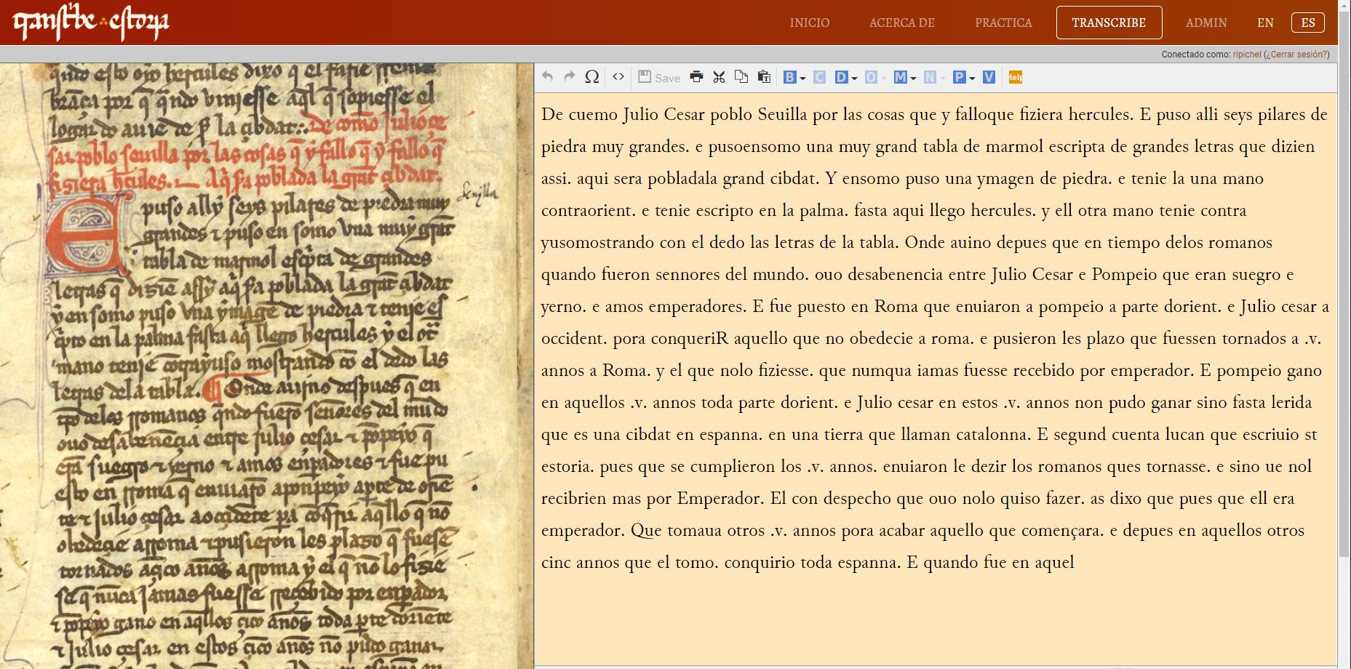Viewport: 1351px width, 669px height.
Task: Click the words 'De cuemo Julio Cesar' in the transcription
Action: 623,114
